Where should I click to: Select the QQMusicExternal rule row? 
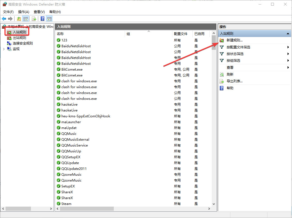(133, 140)
